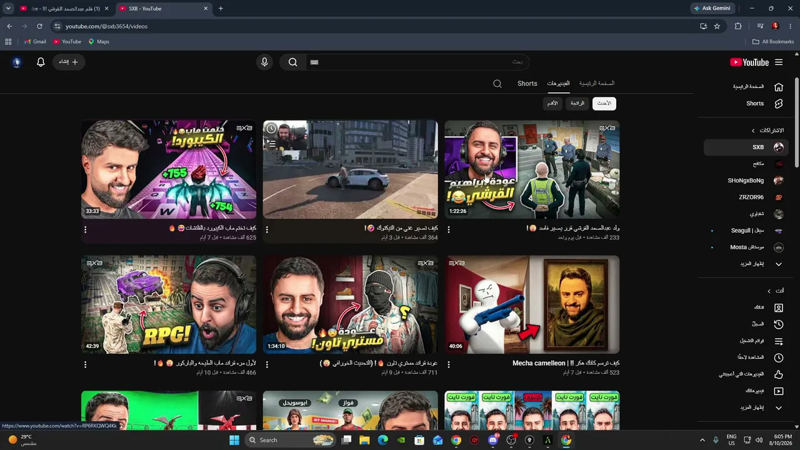This screenshot has width=800, height=450.
Task: Play the RPG 42:39 video thumbnail
Action: click(x=169, y=304)
